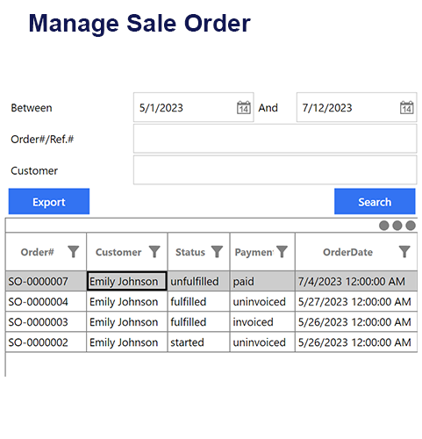Image resolution: width=422 pixels, height=439 pixels.
Task: Click the Order#/Ref.# input field
Action: pyautogui.click(x=275, y=139)
